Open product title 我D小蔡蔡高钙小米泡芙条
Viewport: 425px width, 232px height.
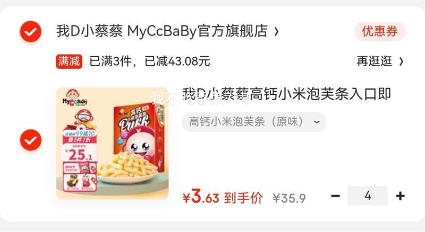tap(286, 94)
